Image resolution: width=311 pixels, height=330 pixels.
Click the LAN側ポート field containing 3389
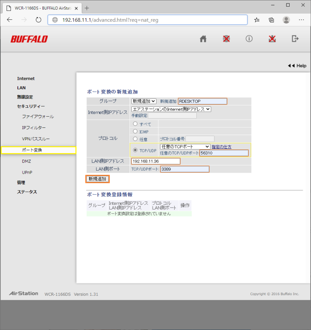click(x=185, y=169)
